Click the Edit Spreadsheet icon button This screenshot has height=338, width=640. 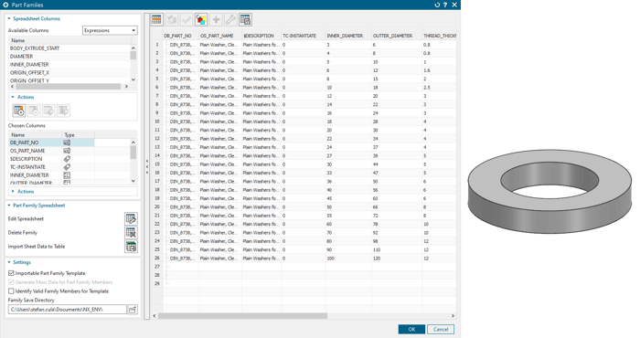(131, 219)
